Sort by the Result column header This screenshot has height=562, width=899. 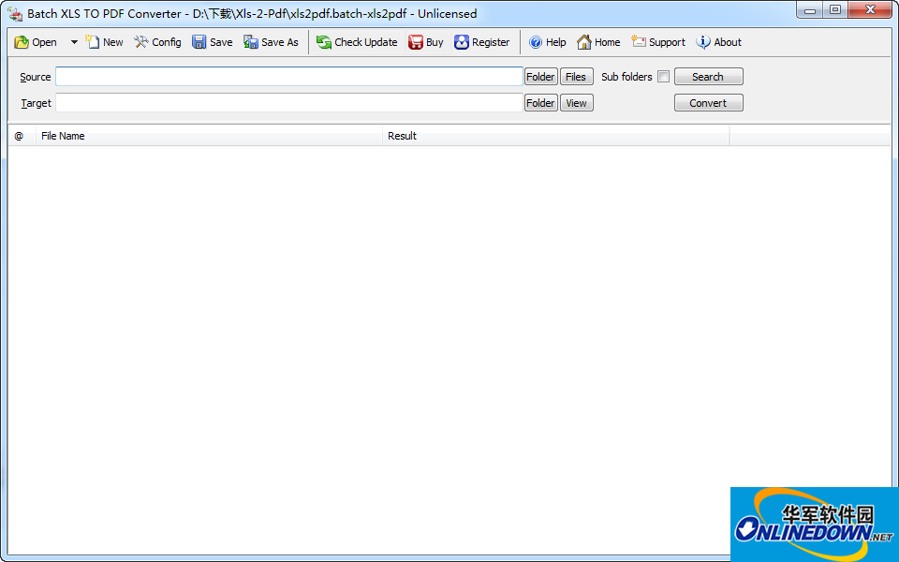tap(556, 136)
